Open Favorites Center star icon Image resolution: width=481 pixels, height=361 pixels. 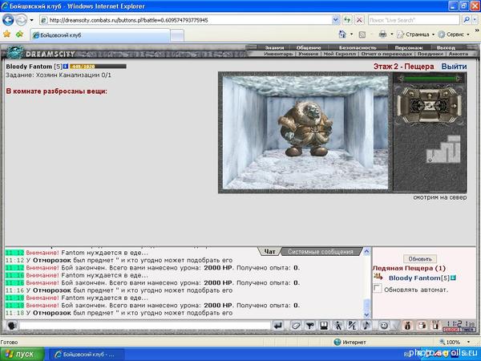point(6,34)
